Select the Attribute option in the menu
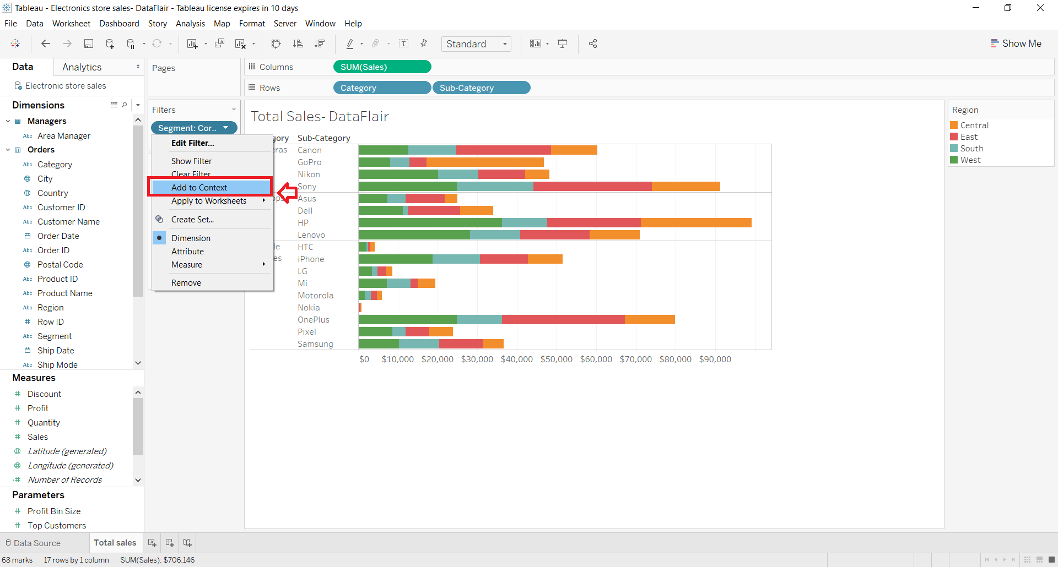The width and height of the screenshot is (1058, 567). click(187, 252)
